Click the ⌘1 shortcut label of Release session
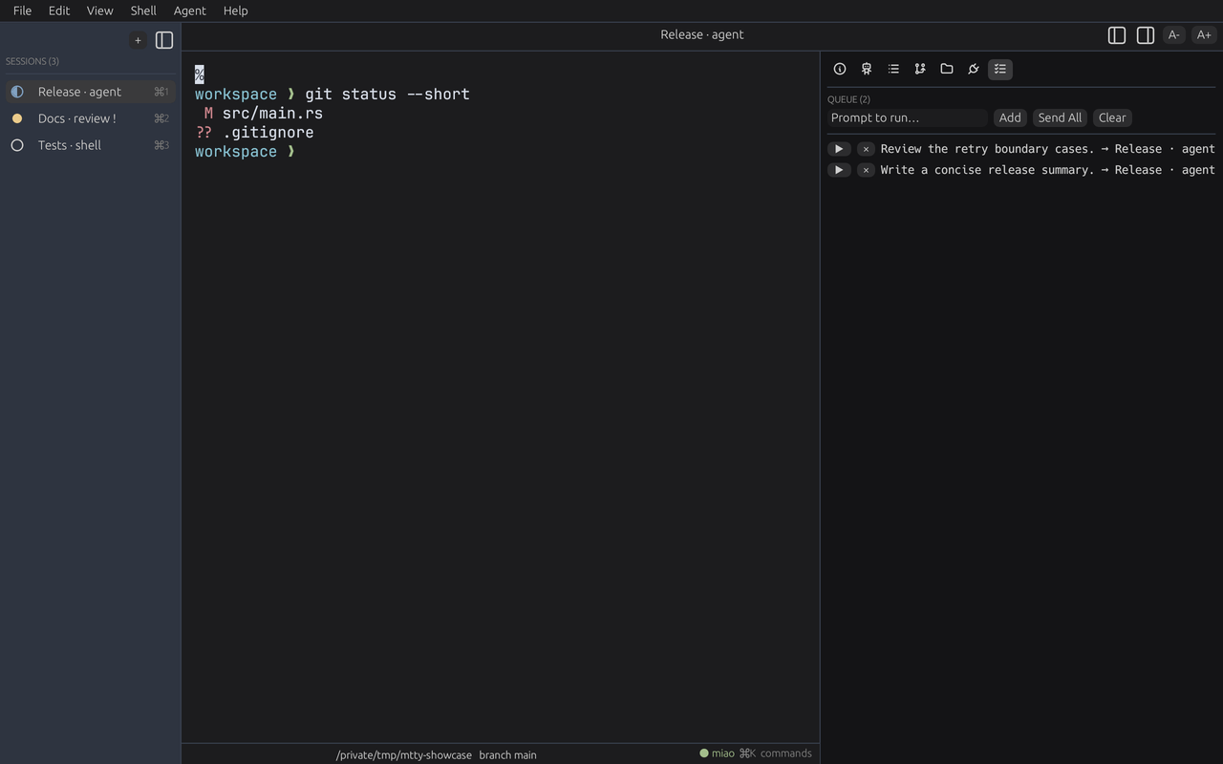This screenshot has width=1223, height=764. pyautogui.click(x=161, y=92)
